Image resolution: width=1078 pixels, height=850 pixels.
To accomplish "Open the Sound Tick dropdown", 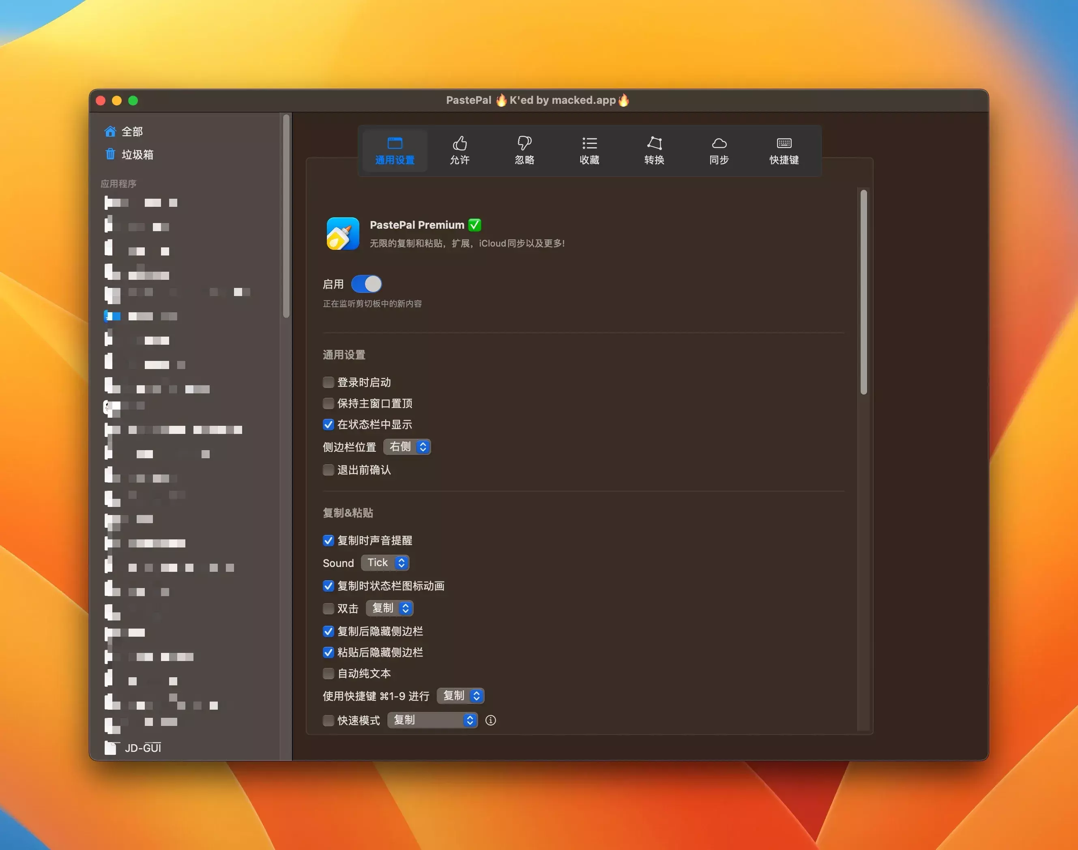I will click(385, 563).
